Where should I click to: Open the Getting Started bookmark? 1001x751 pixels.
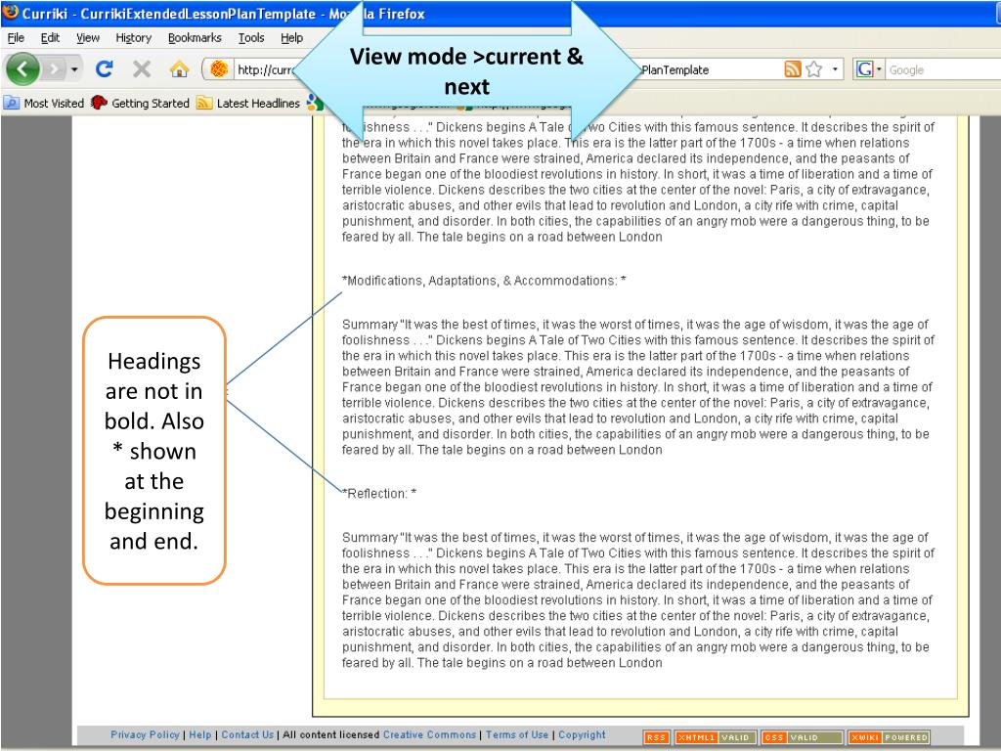141,103
